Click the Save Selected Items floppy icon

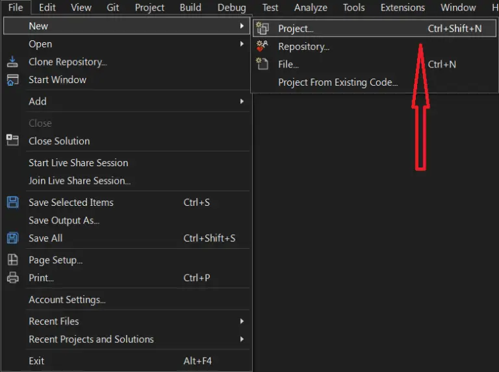(13, 202)
